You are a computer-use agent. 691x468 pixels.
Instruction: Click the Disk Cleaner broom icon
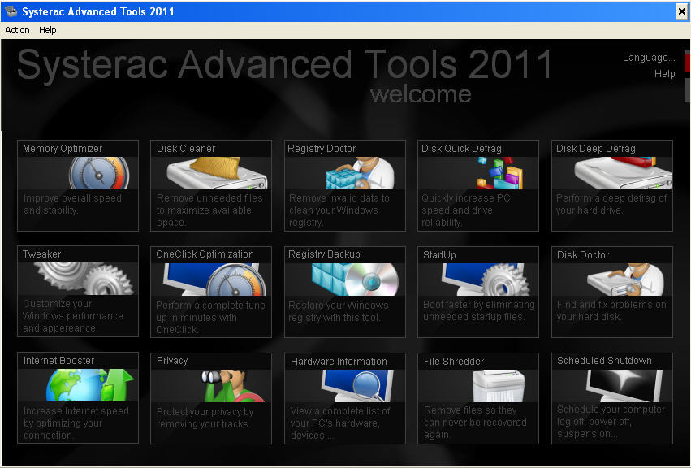pyautogui.click(x=217, y=173)
